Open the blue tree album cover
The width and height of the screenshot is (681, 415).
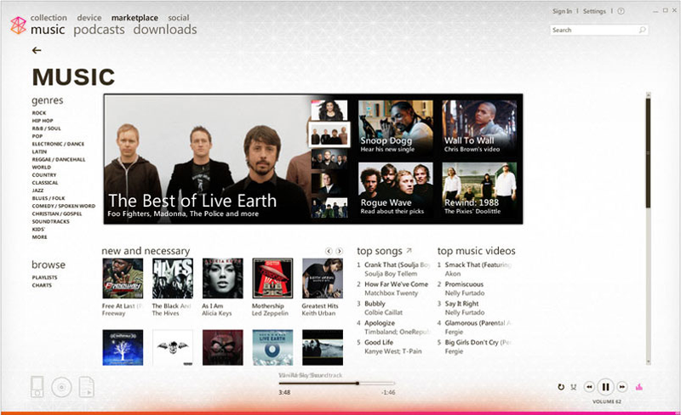coord(123,347)
